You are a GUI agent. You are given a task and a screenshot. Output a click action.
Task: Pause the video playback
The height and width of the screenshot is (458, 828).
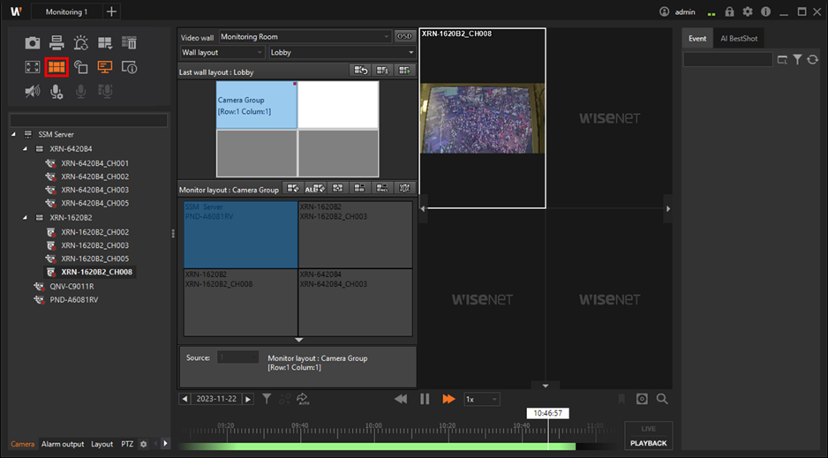tap(425, 399)
